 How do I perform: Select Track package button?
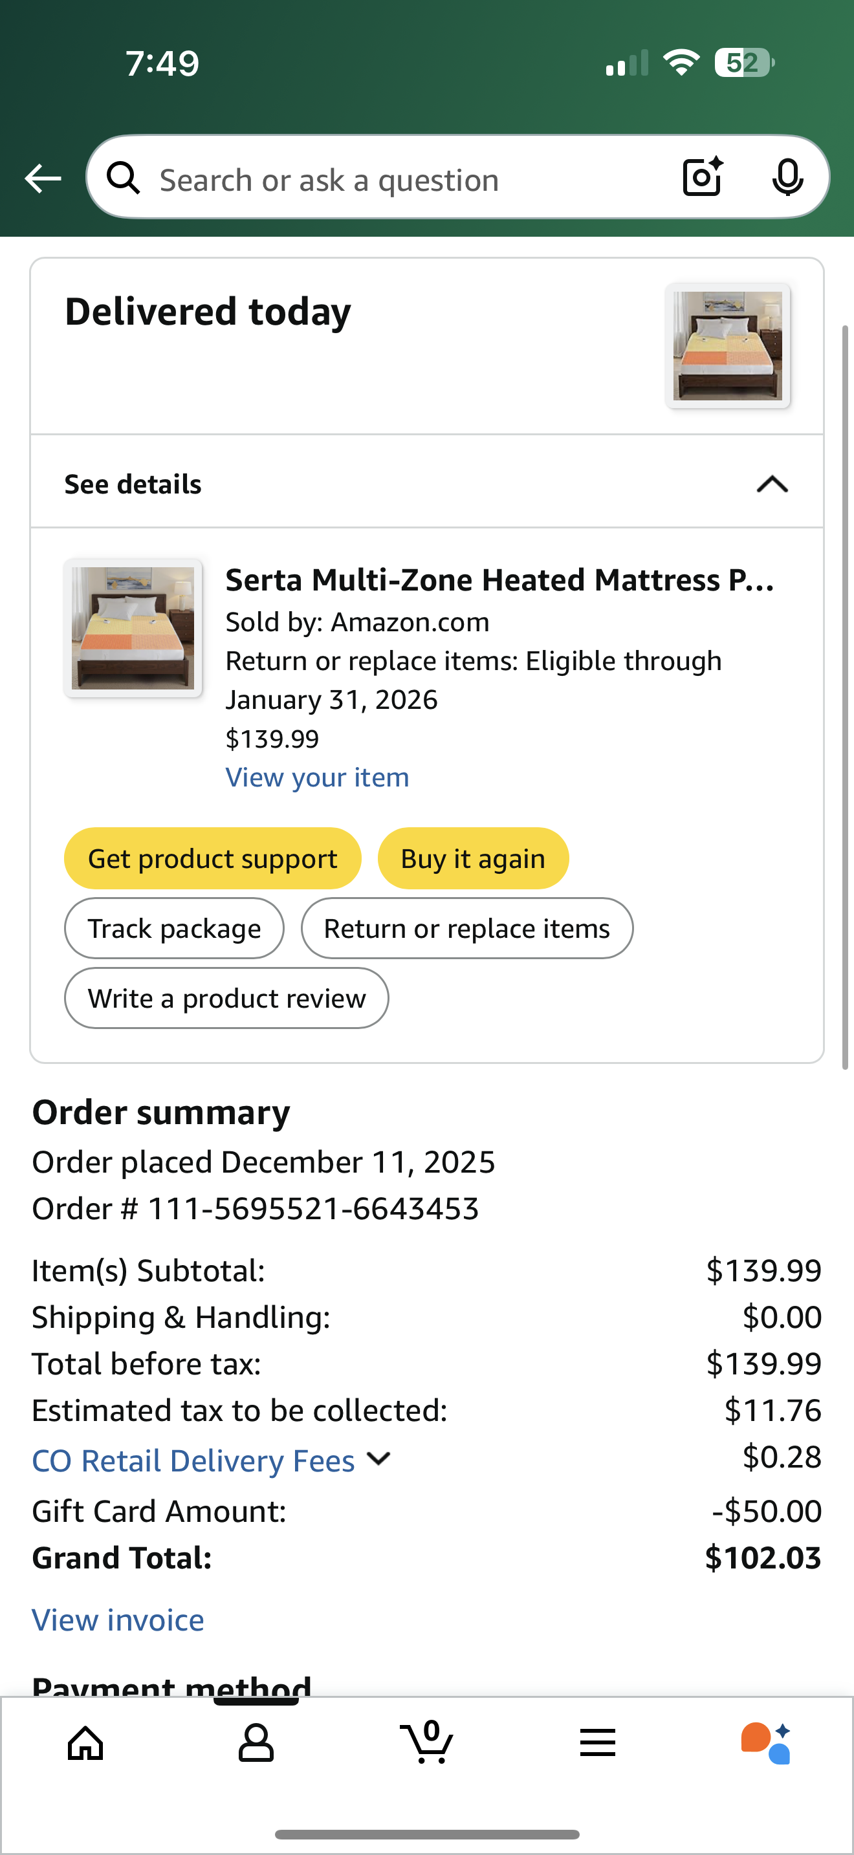tap(174, 928)
